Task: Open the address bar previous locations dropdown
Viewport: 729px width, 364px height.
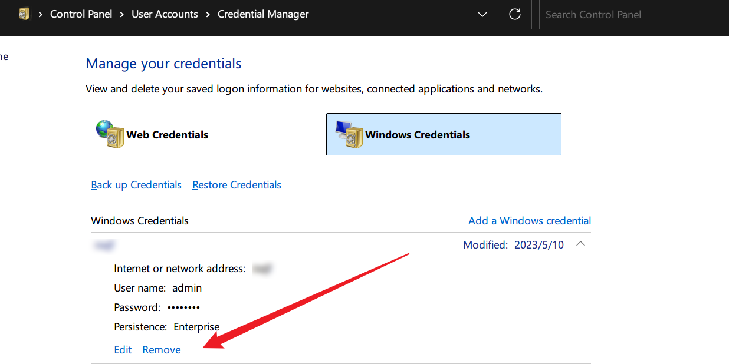Action: (482, 14)
